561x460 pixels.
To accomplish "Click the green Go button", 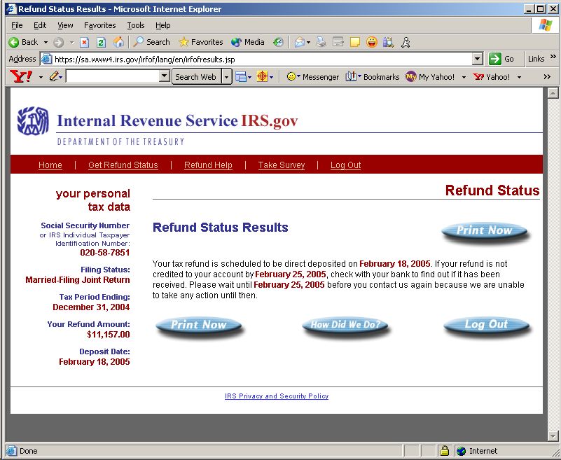I will 501,59.
